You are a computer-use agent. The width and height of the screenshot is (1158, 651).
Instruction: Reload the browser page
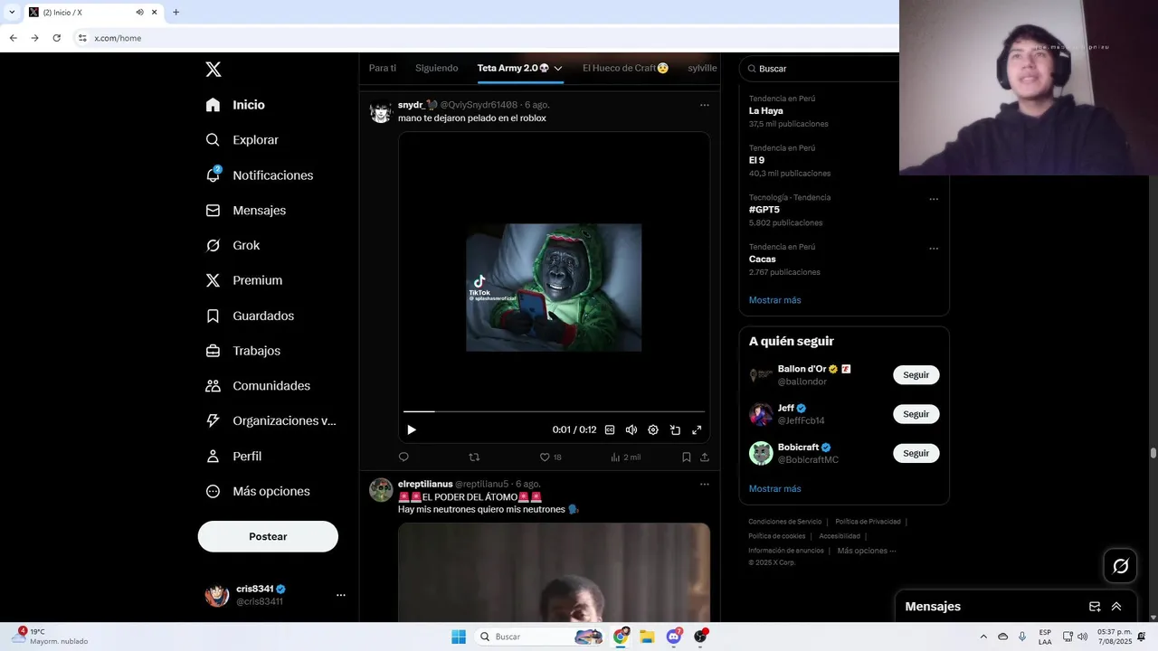pos(56,38)
